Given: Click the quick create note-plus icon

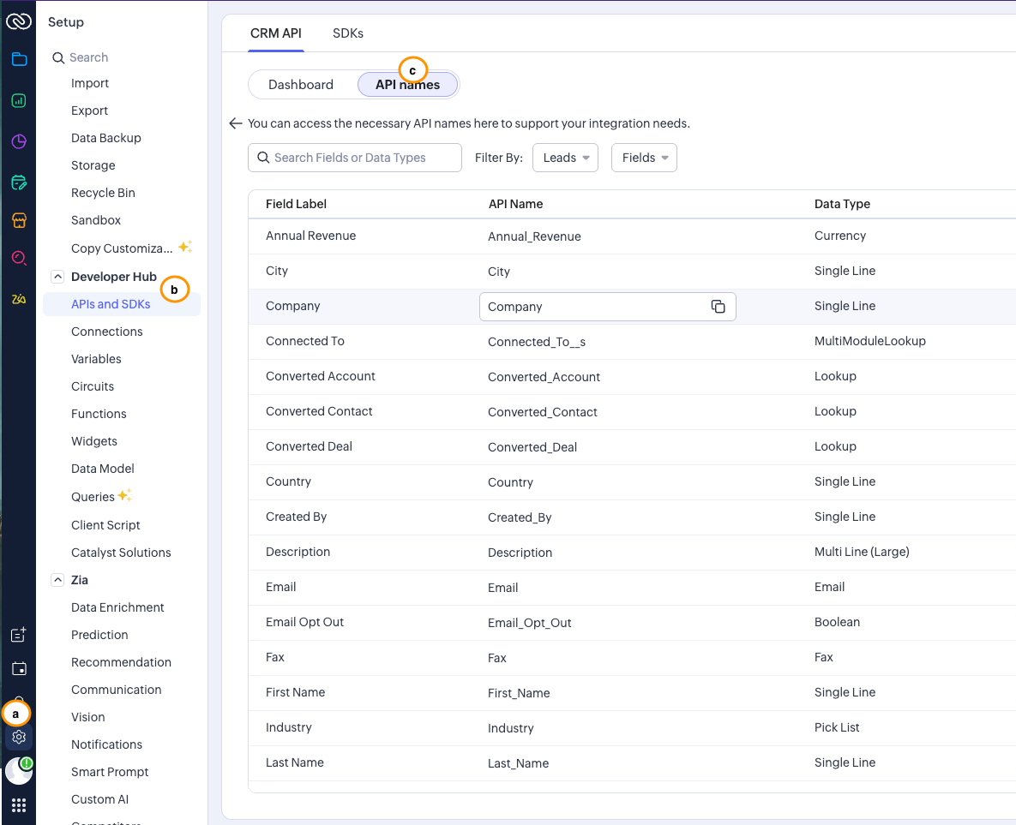Looking at the screenshot, I should [19, 635].
